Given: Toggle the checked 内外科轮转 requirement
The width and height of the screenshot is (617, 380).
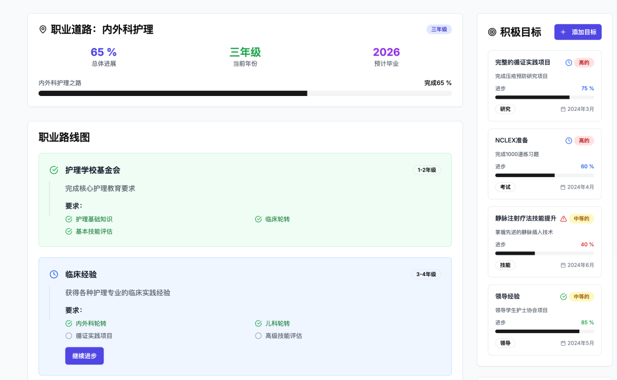Looking at the screenshot, I should click(69, 323).
